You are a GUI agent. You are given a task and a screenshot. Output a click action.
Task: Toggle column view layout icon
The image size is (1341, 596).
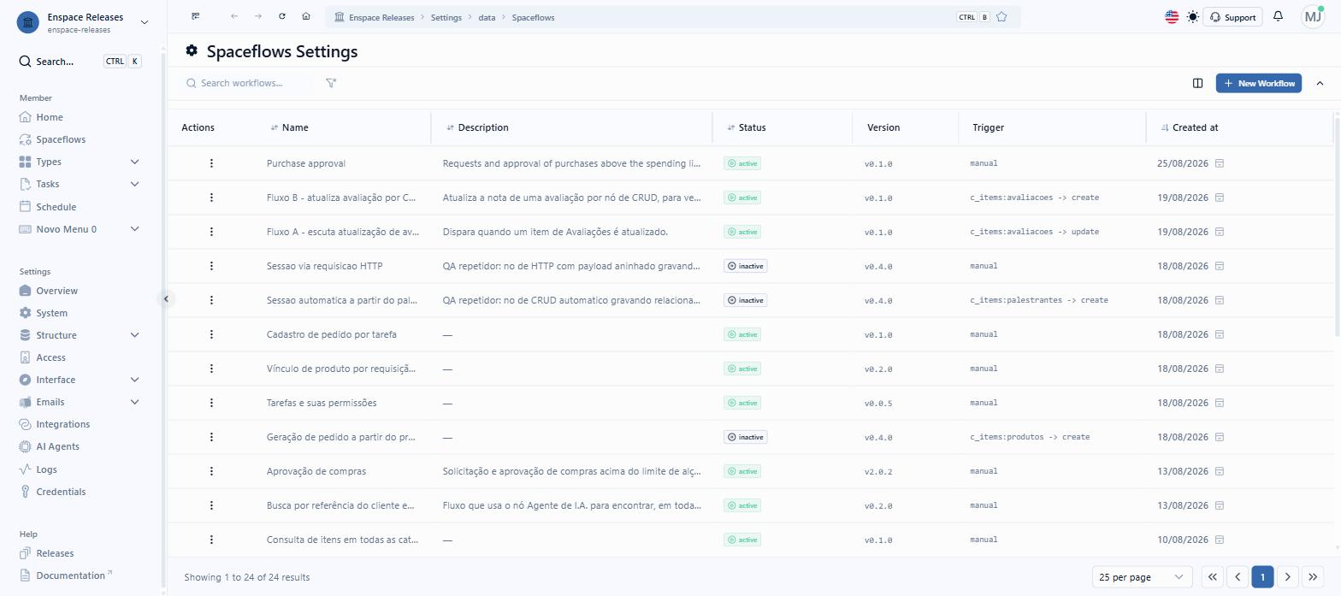[1197, 83]
